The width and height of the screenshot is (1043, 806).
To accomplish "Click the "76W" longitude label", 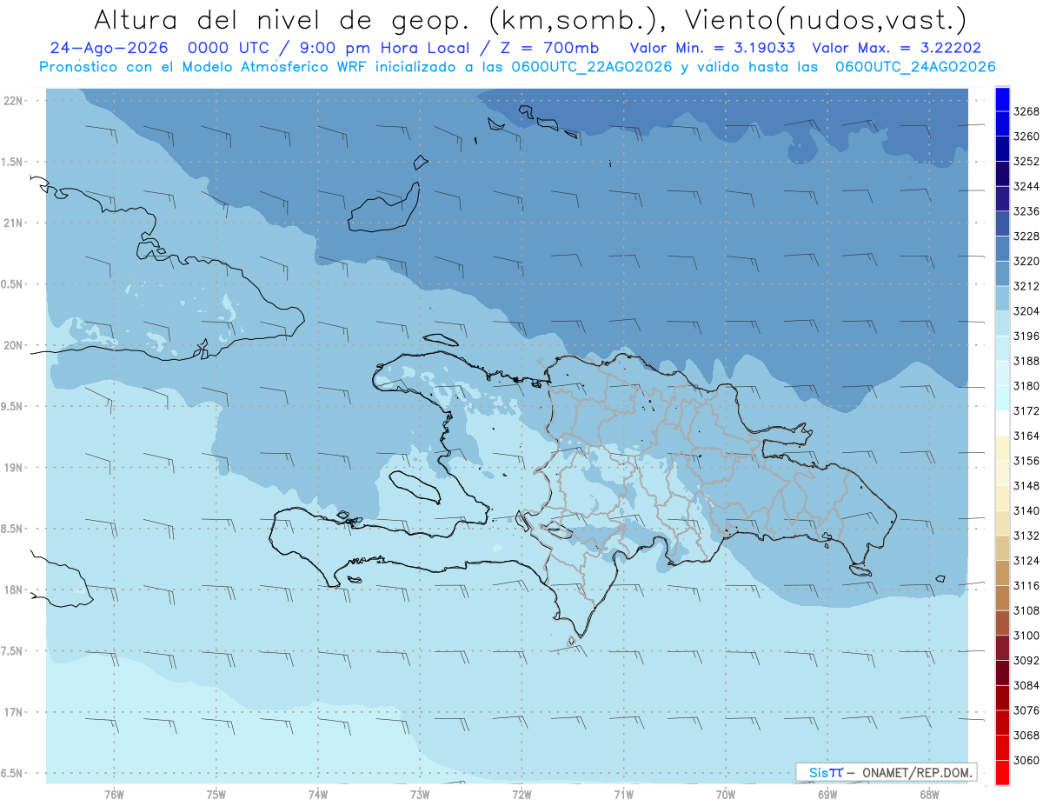I will [x=114, y=795].
